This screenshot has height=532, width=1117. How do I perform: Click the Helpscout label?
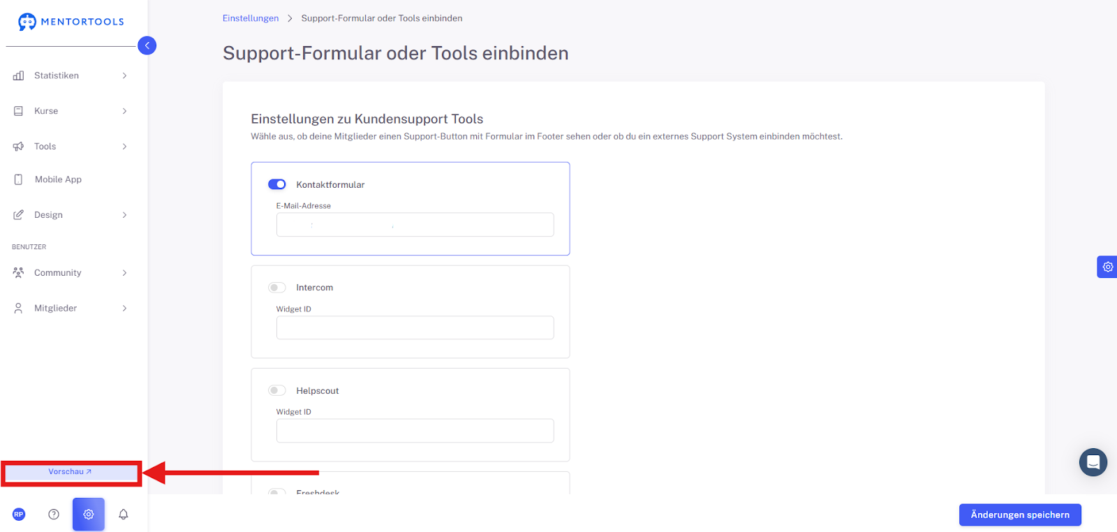(318, 391)
